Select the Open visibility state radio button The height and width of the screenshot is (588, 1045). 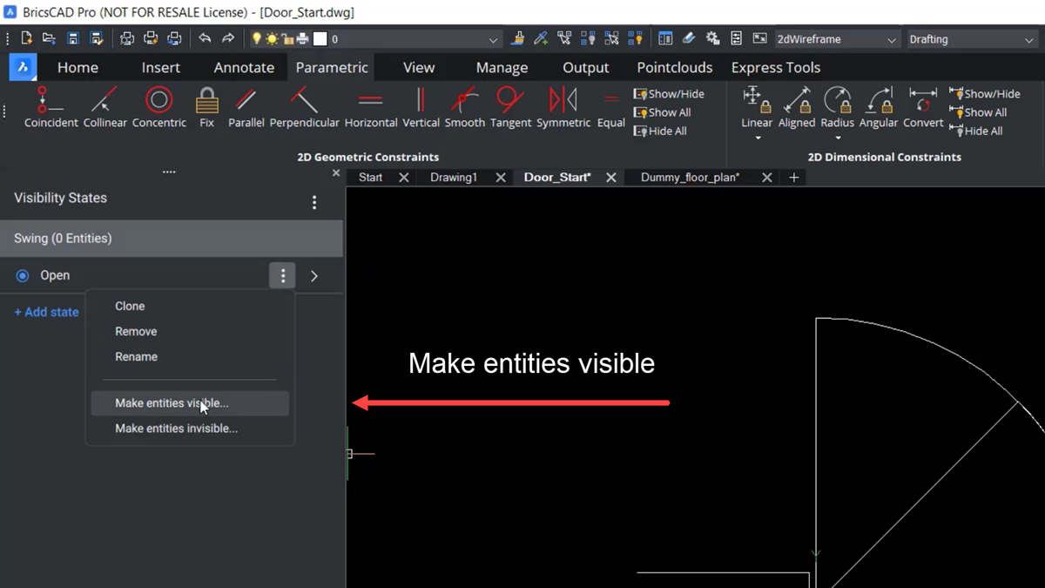[21, 275]
